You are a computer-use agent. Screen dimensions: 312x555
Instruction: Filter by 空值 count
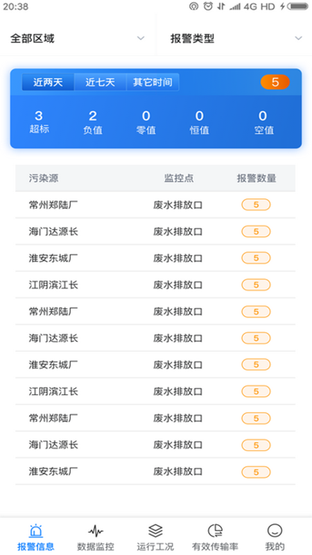263,122
